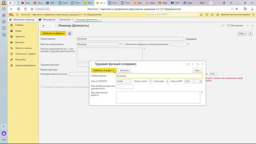Click Вид поручаемой работы text area
The height and width of the screenshot is (144, 256).
click(x=158, y=97)
